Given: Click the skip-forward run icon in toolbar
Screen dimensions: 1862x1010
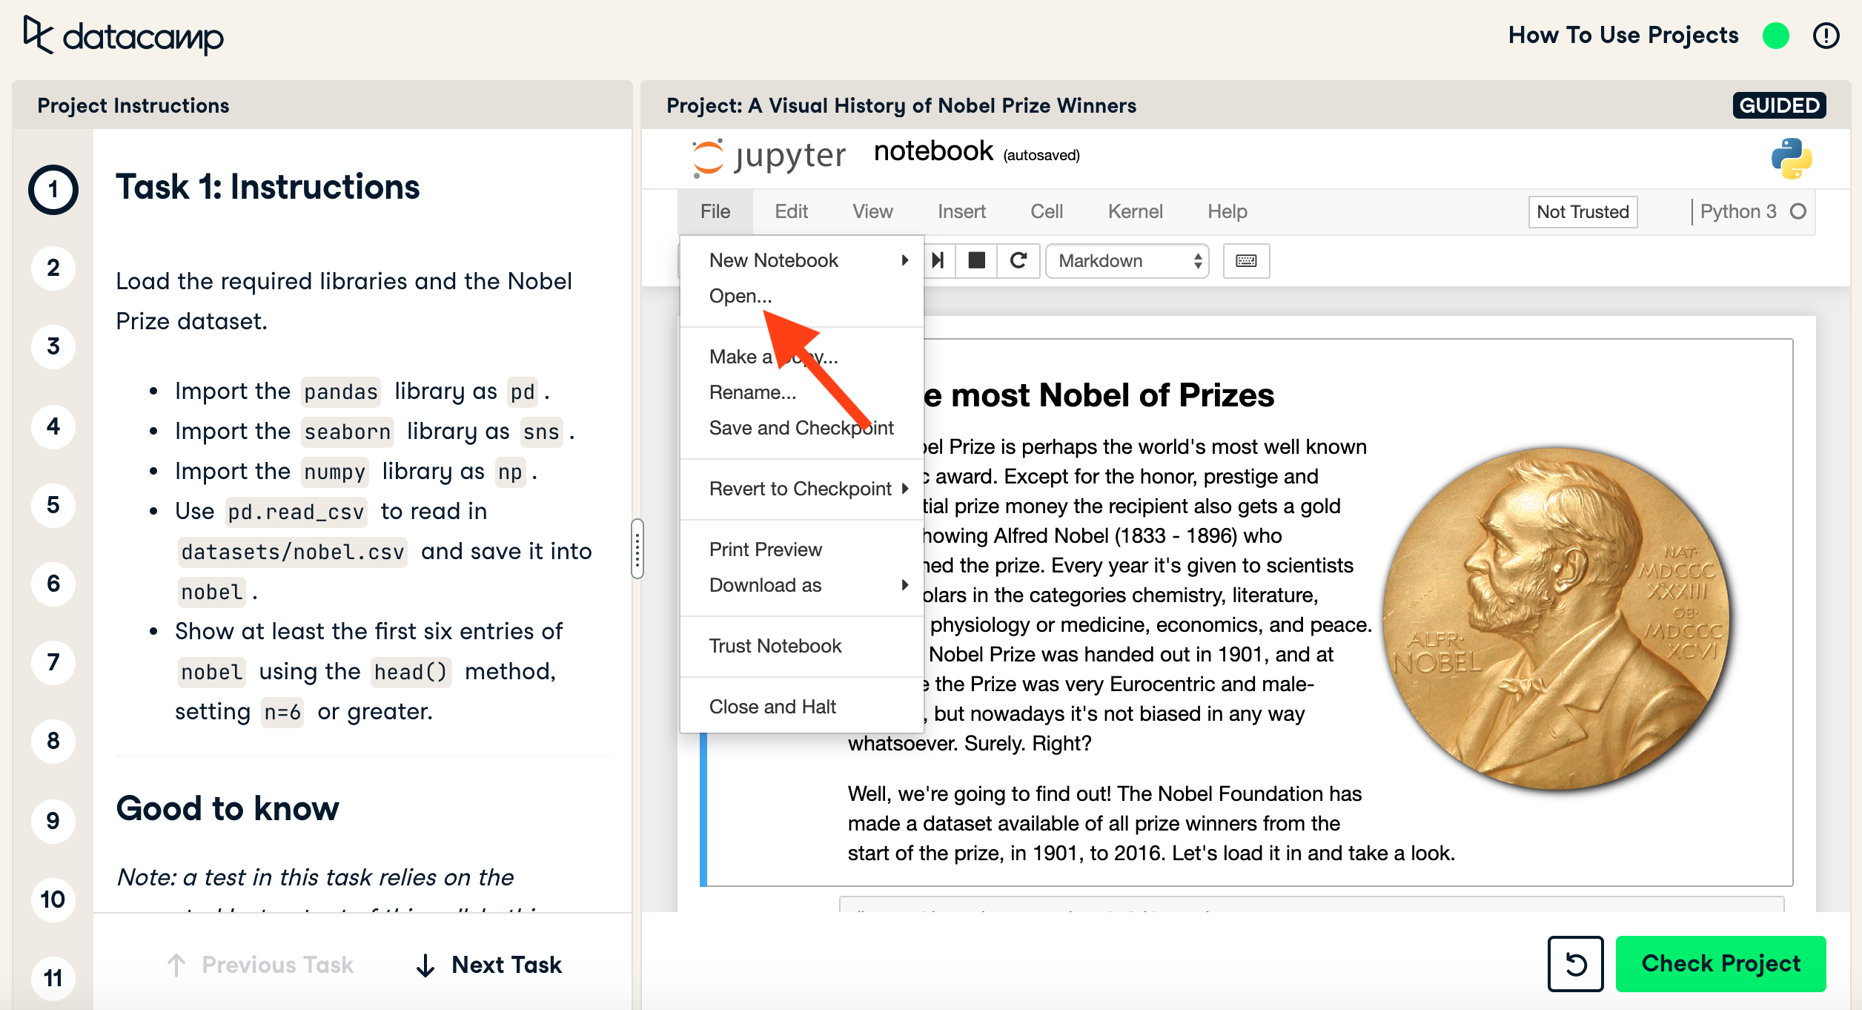Looking at the screenshot, I should click(938, 260).
